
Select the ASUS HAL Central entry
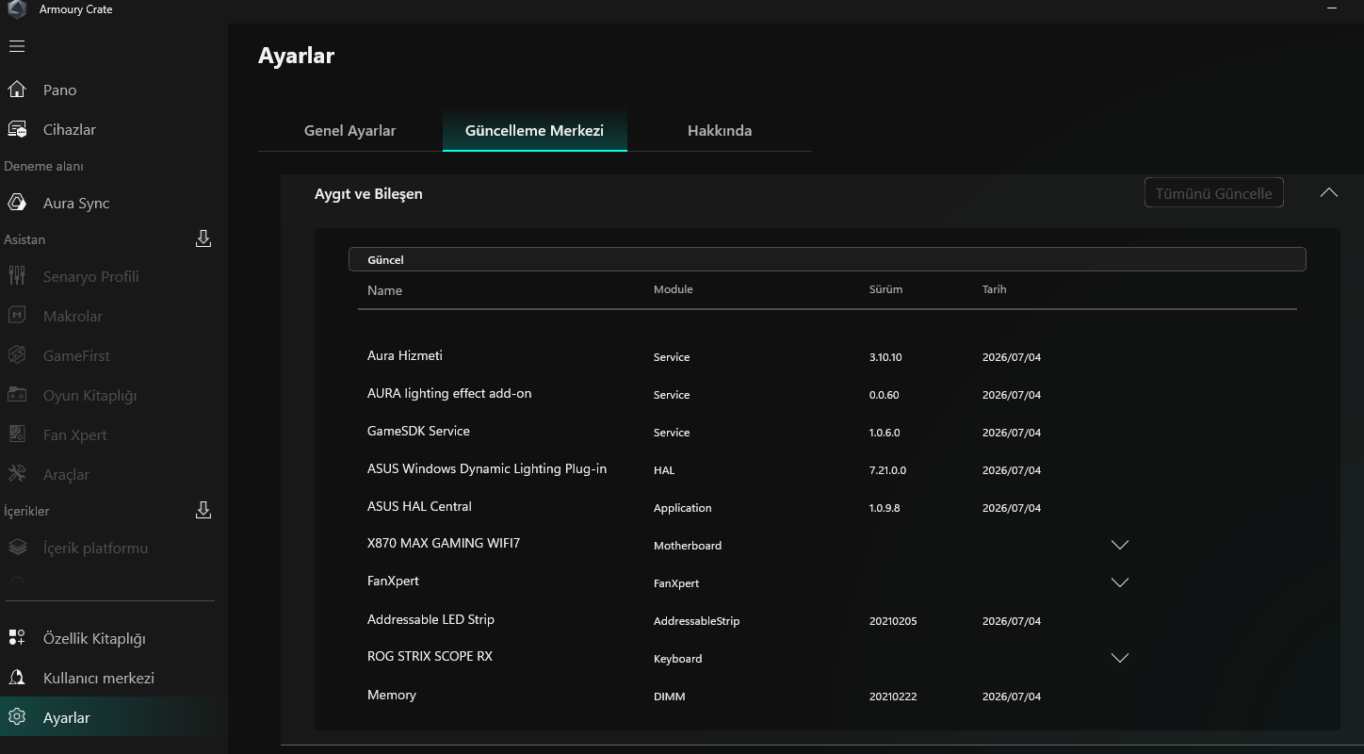(419, 506)
